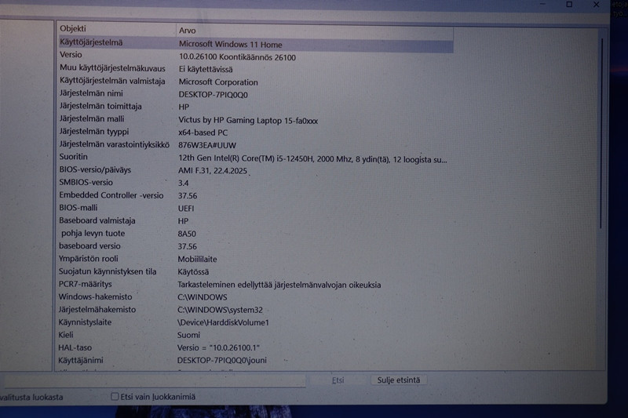Select the Versio row
Screen dimensions: 628x418
pos(256,56)
